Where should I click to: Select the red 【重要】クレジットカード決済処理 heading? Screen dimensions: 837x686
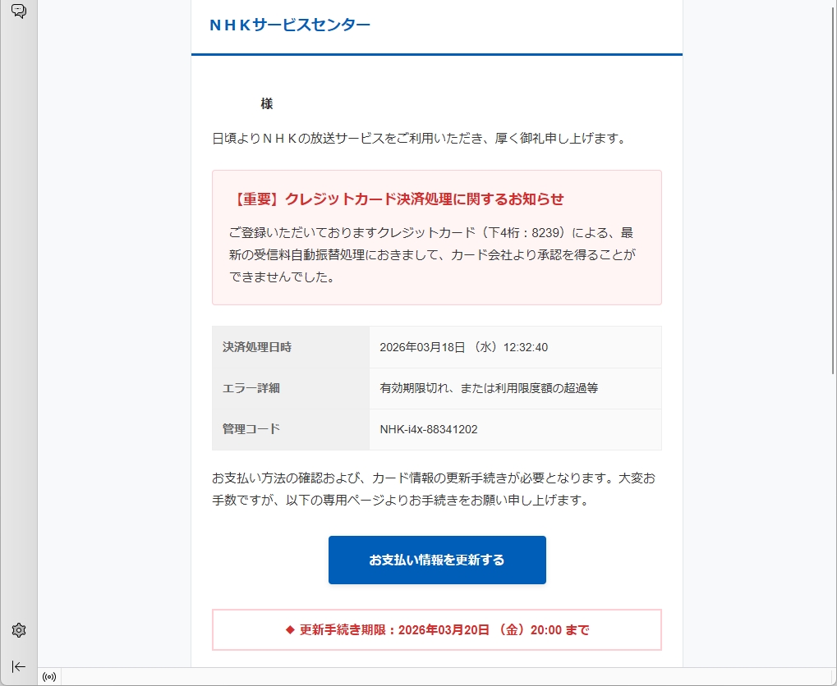pos(398,199)
